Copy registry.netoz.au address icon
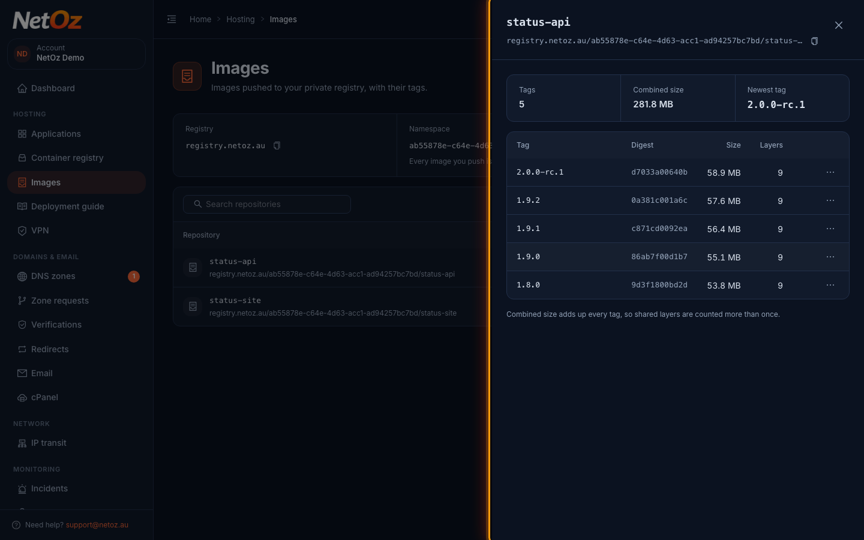 coord(277,146)
